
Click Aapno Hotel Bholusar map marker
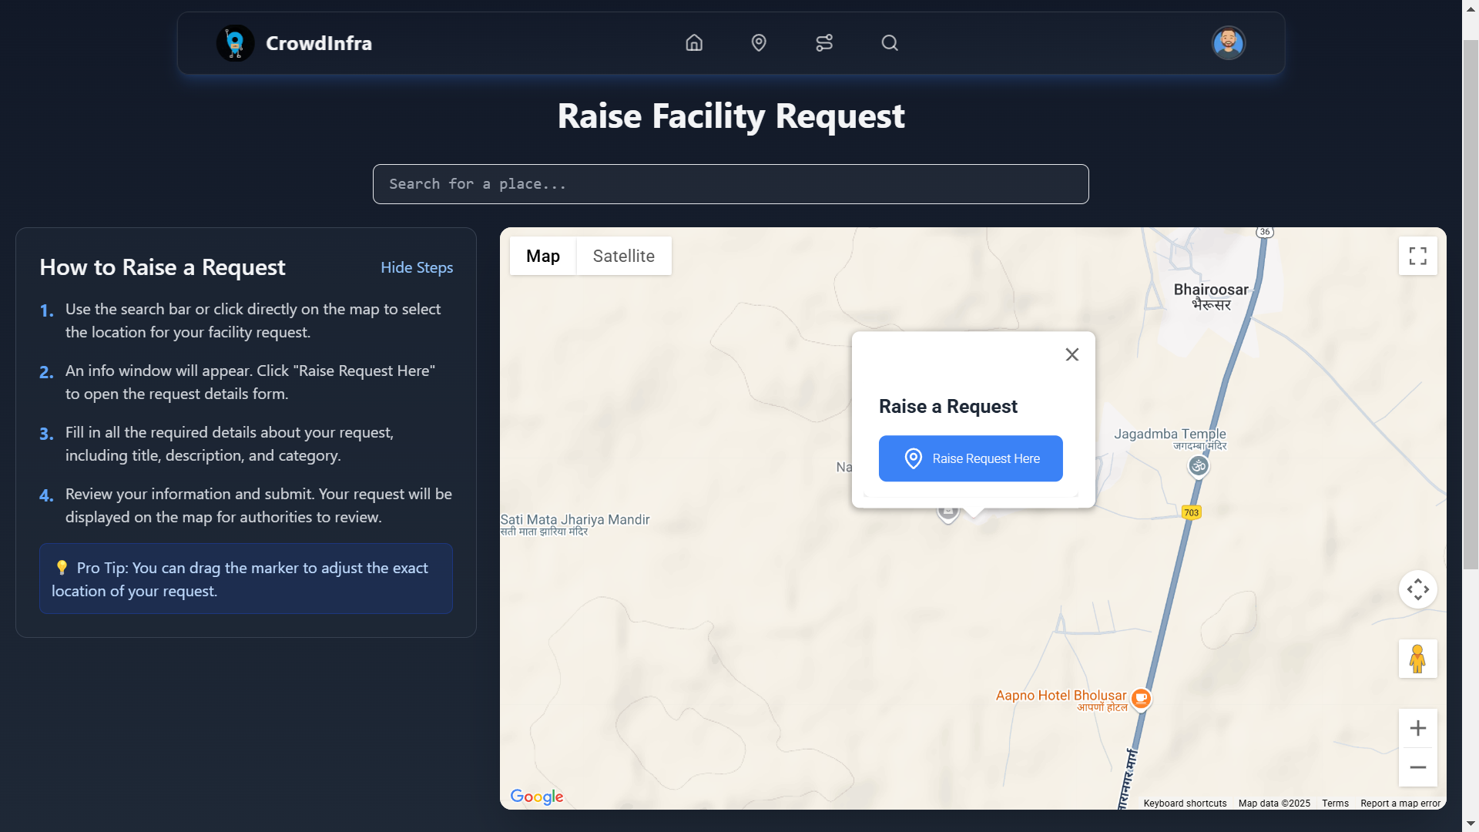click(x=1141, y=698)
